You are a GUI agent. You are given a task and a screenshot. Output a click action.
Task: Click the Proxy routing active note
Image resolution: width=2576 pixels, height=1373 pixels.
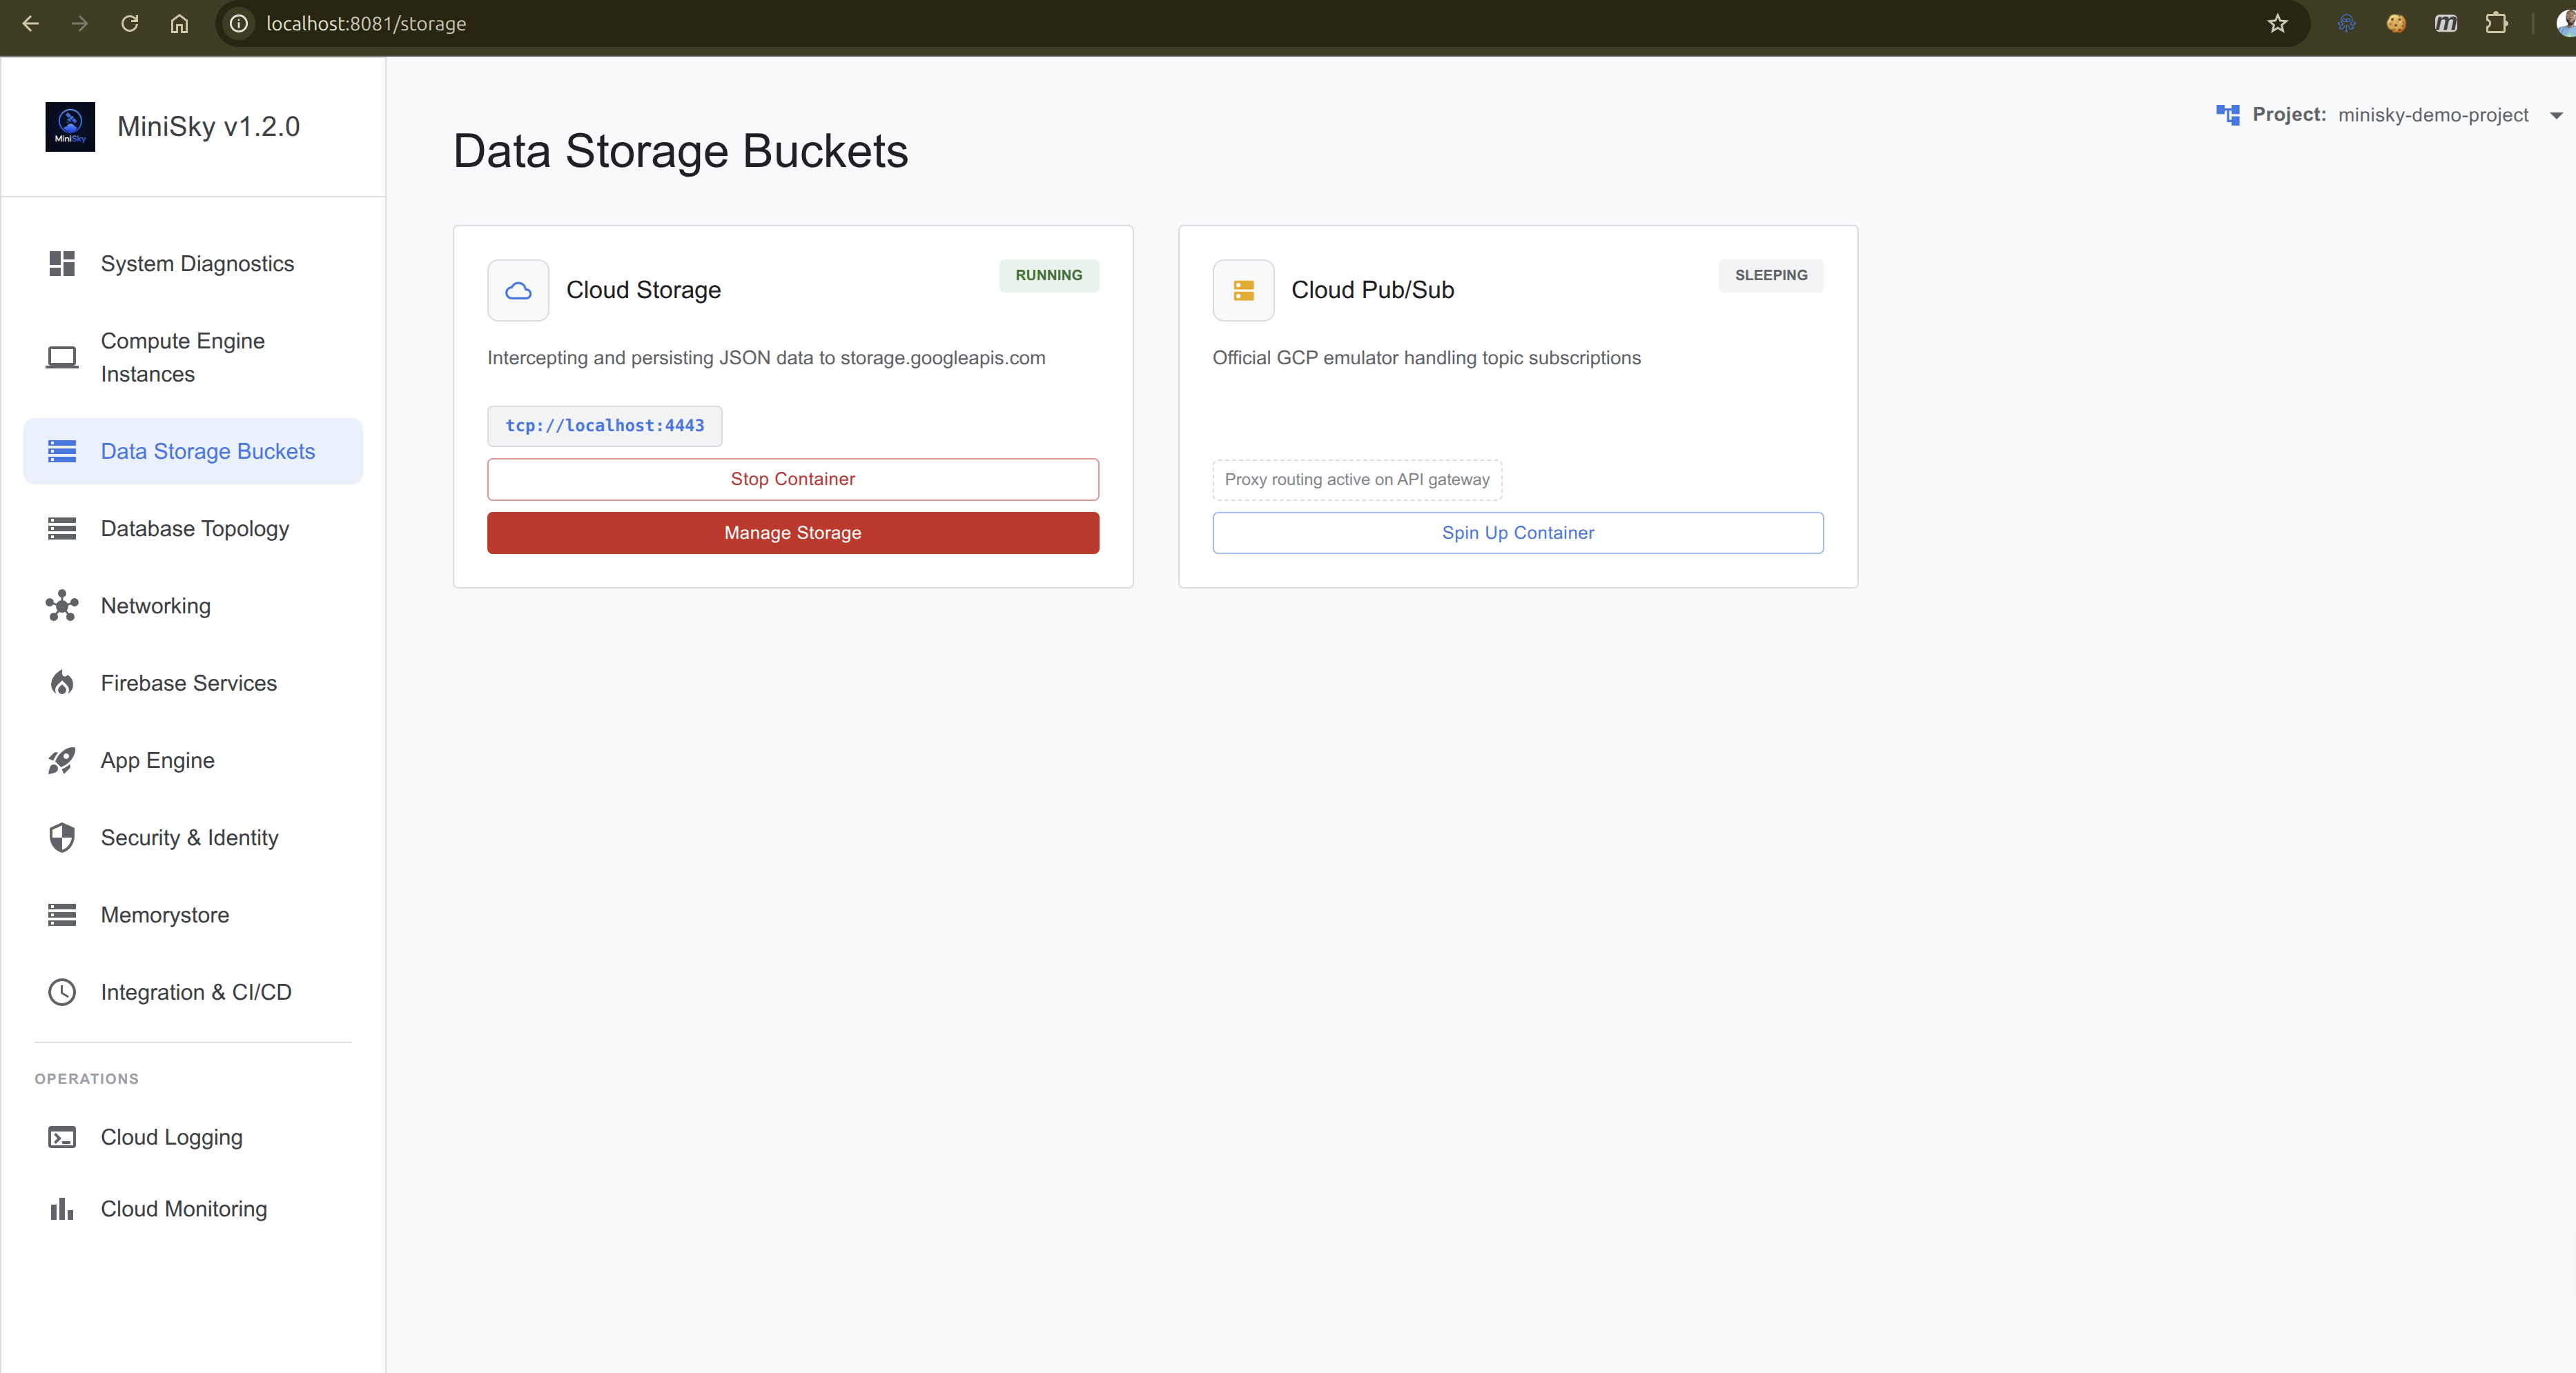pos(1357,480)
